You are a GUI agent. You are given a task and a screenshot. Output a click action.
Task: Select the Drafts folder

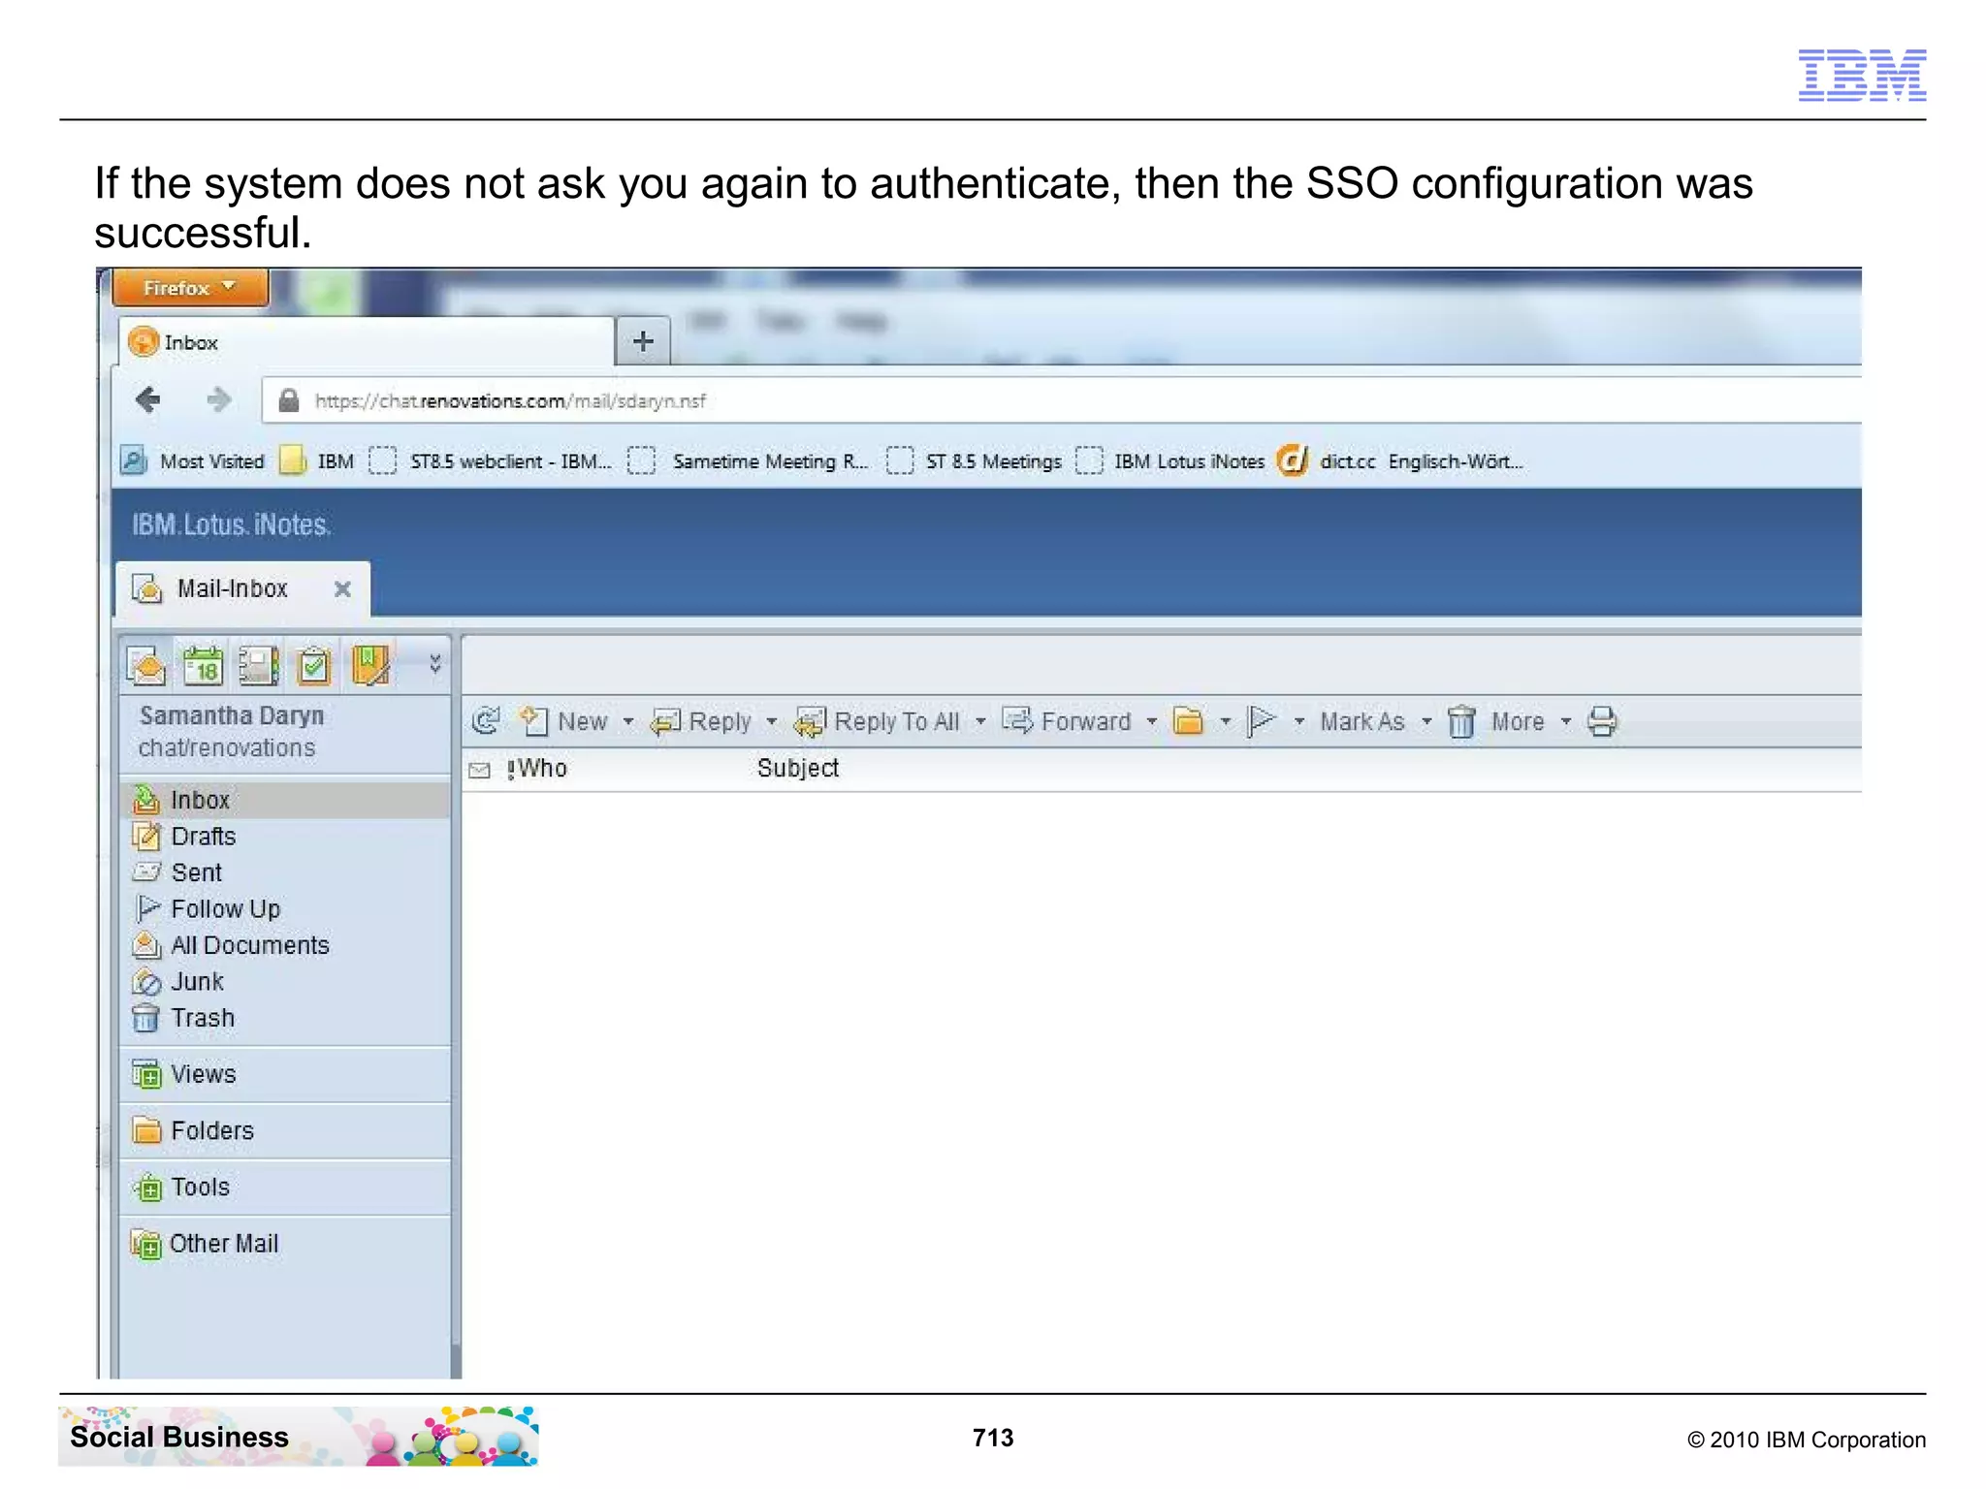coord(285,836)
